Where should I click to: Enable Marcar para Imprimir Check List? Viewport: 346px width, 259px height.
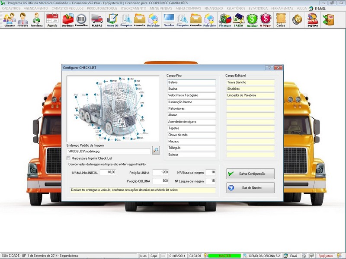click(68, 158)
